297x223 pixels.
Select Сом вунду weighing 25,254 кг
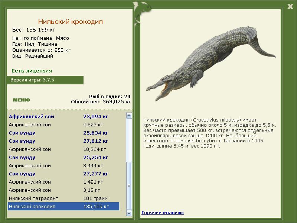[63, 157]
